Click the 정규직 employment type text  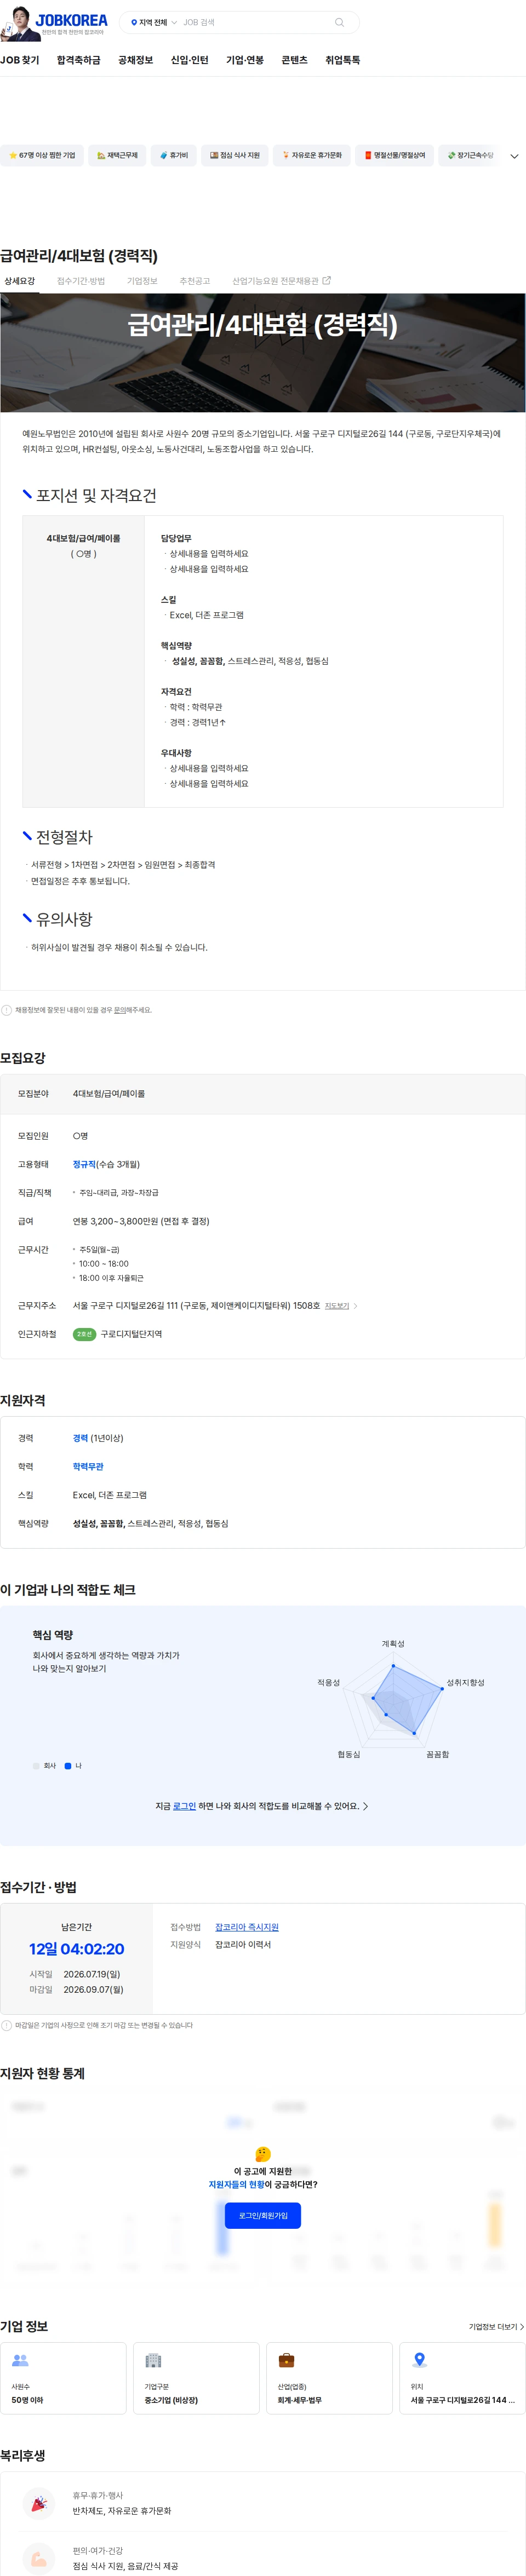coord(84,1164)
